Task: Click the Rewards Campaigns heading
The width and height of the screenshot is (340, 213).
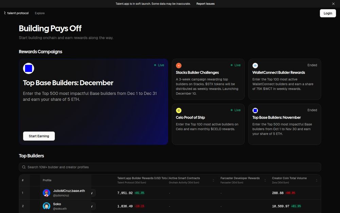Action: pyautogui.click(x=40, y=52)
